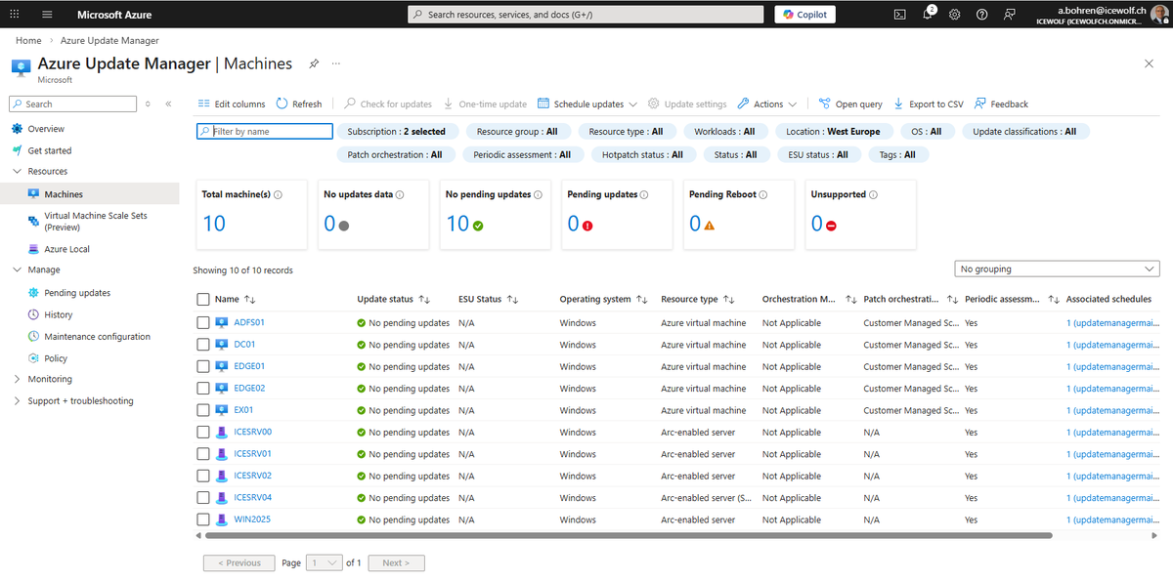Launch the Cloud Shell icon
The width and height of the screenshot is (1173, 581).
pyautogui.click(x=900, y=15)
